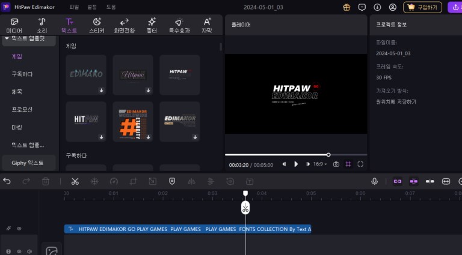Collapse the 텍스트 템플릿 tree section
The width and height of the screenshot is (462, 255).
[7, 38]
